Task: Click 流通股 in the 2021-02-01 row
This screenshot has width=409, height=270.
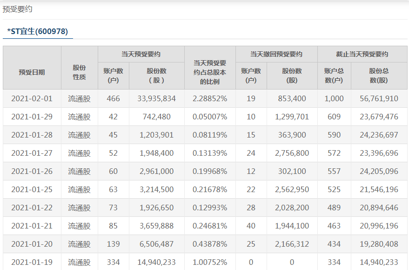Action: (x=79, y=98)
